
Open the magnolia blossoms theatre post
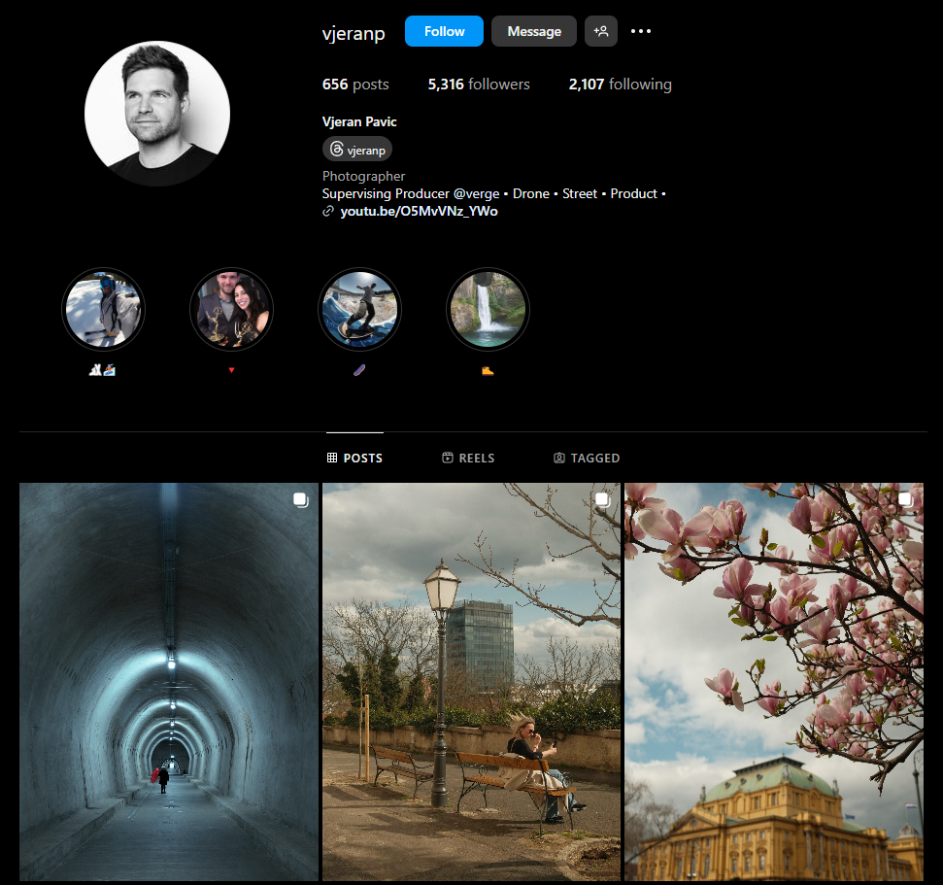click(773, 682)
